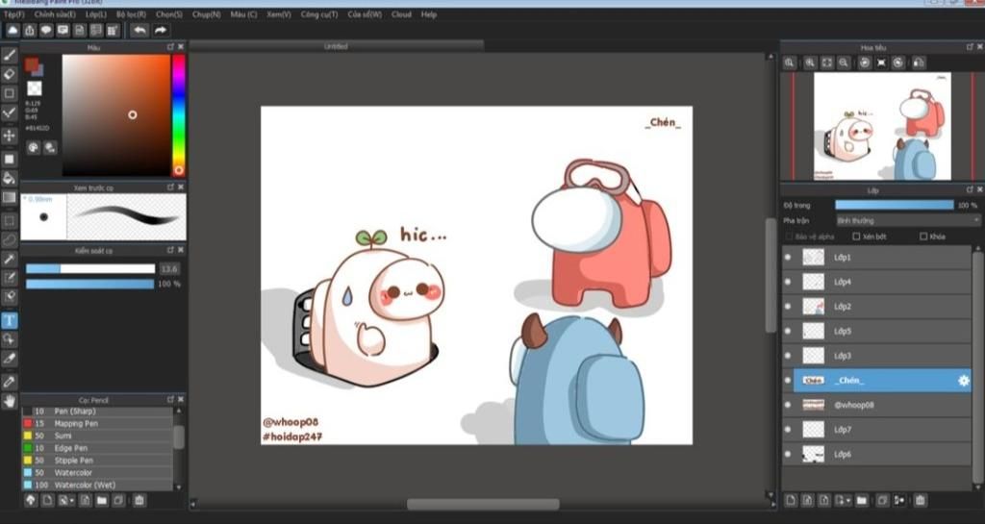Fit canvas to window in navigator
The height and width of the screenshot is (524, 985).
click(x=826, y=62)
